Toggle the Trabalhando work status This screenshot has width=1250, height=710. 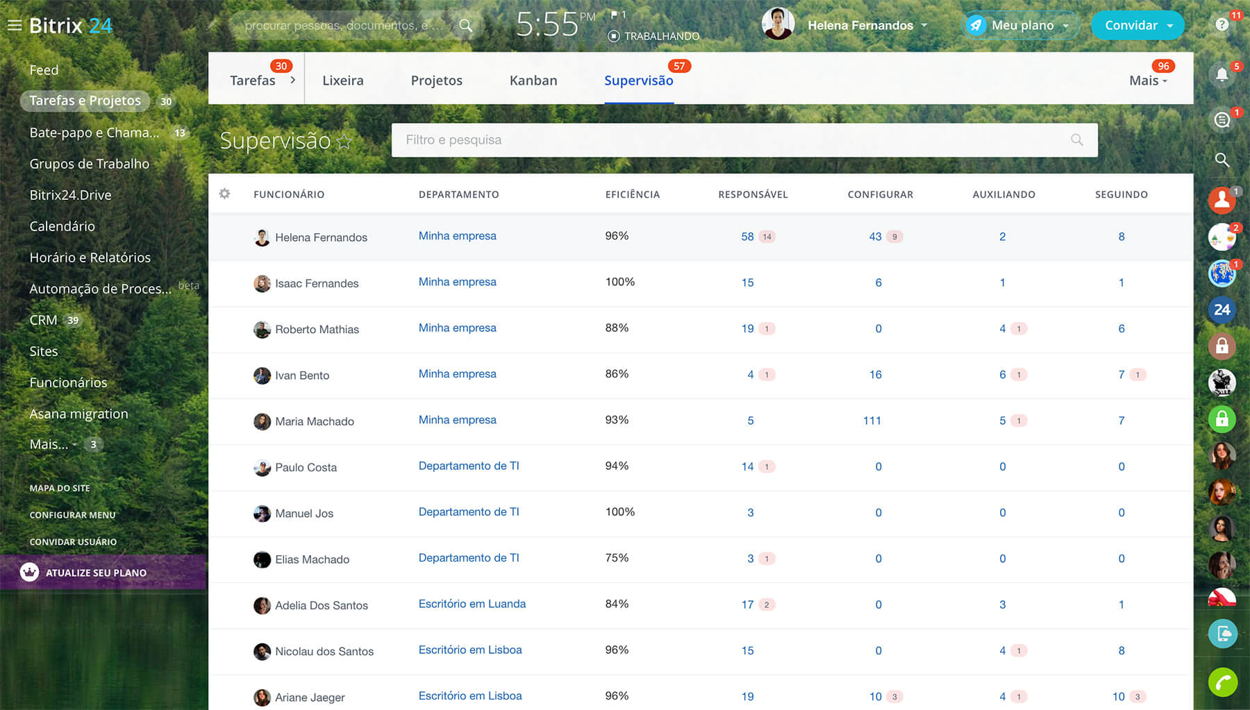pos(653,36)
